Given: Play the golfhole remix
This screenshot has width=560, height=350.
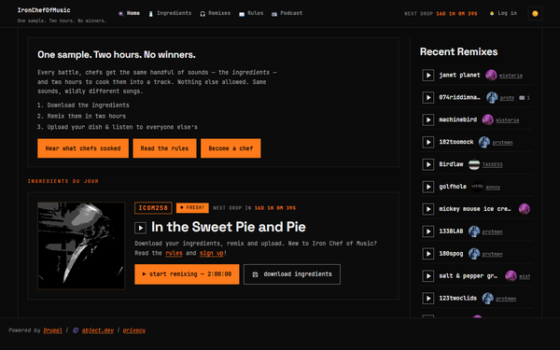Looking at the screenshot, I should click(x=427, y=187).
